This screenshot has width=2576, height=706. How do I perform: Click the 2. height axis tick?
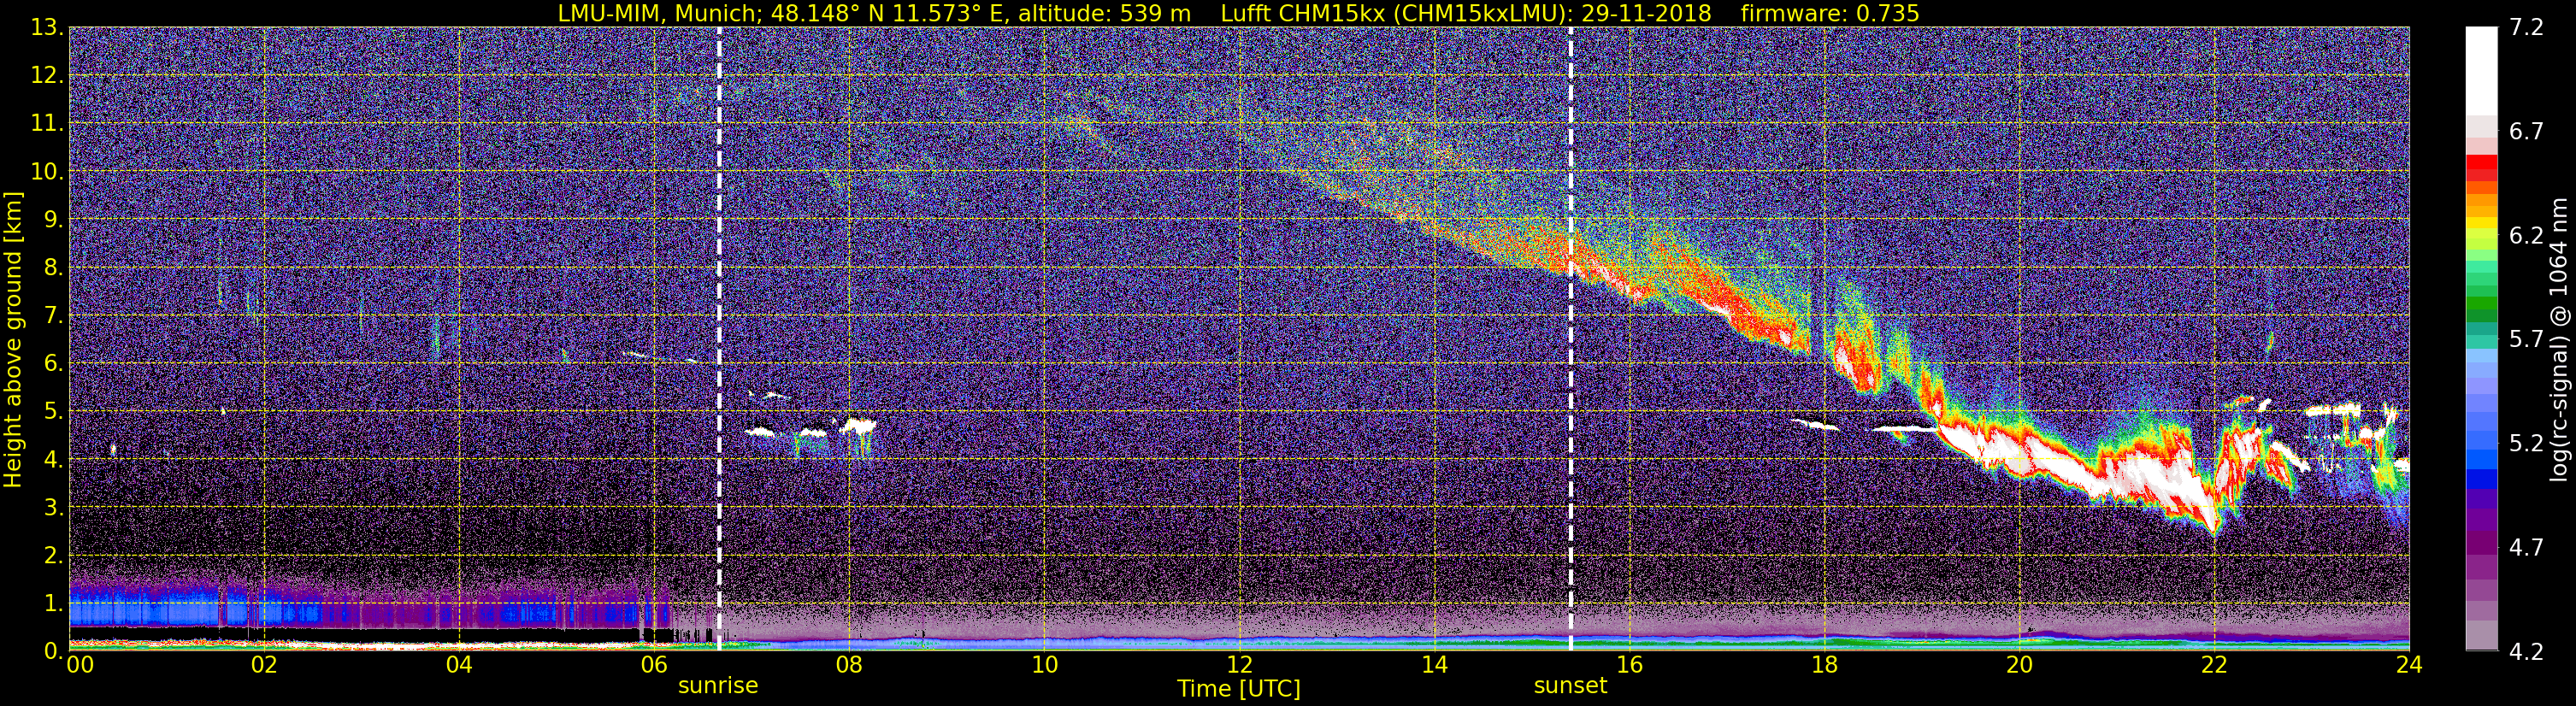(53, 556)
